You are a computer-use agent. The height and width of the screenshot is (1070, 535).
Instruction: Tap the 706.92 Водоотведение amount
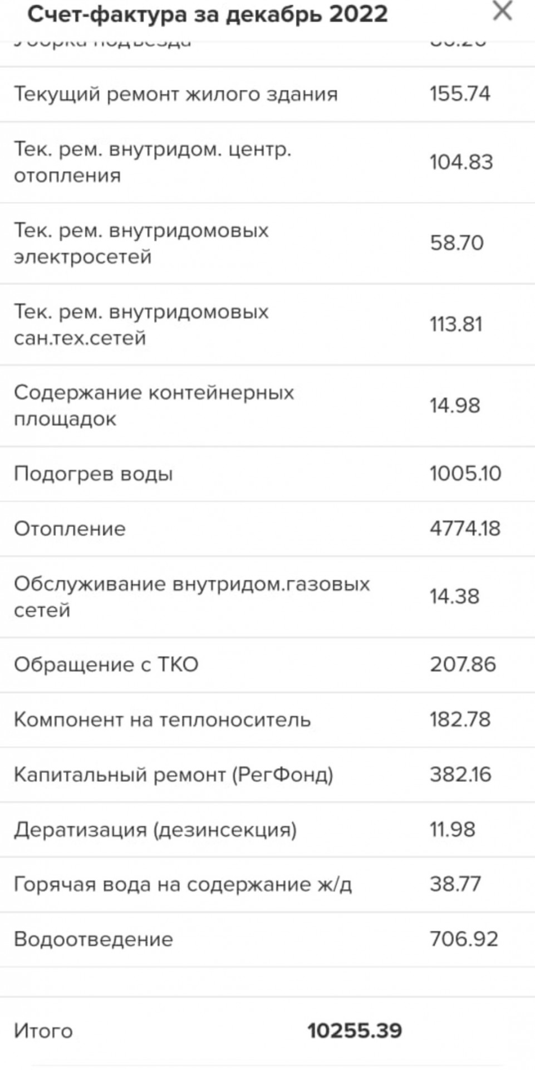pyautogui.click(x=464, y=940)
